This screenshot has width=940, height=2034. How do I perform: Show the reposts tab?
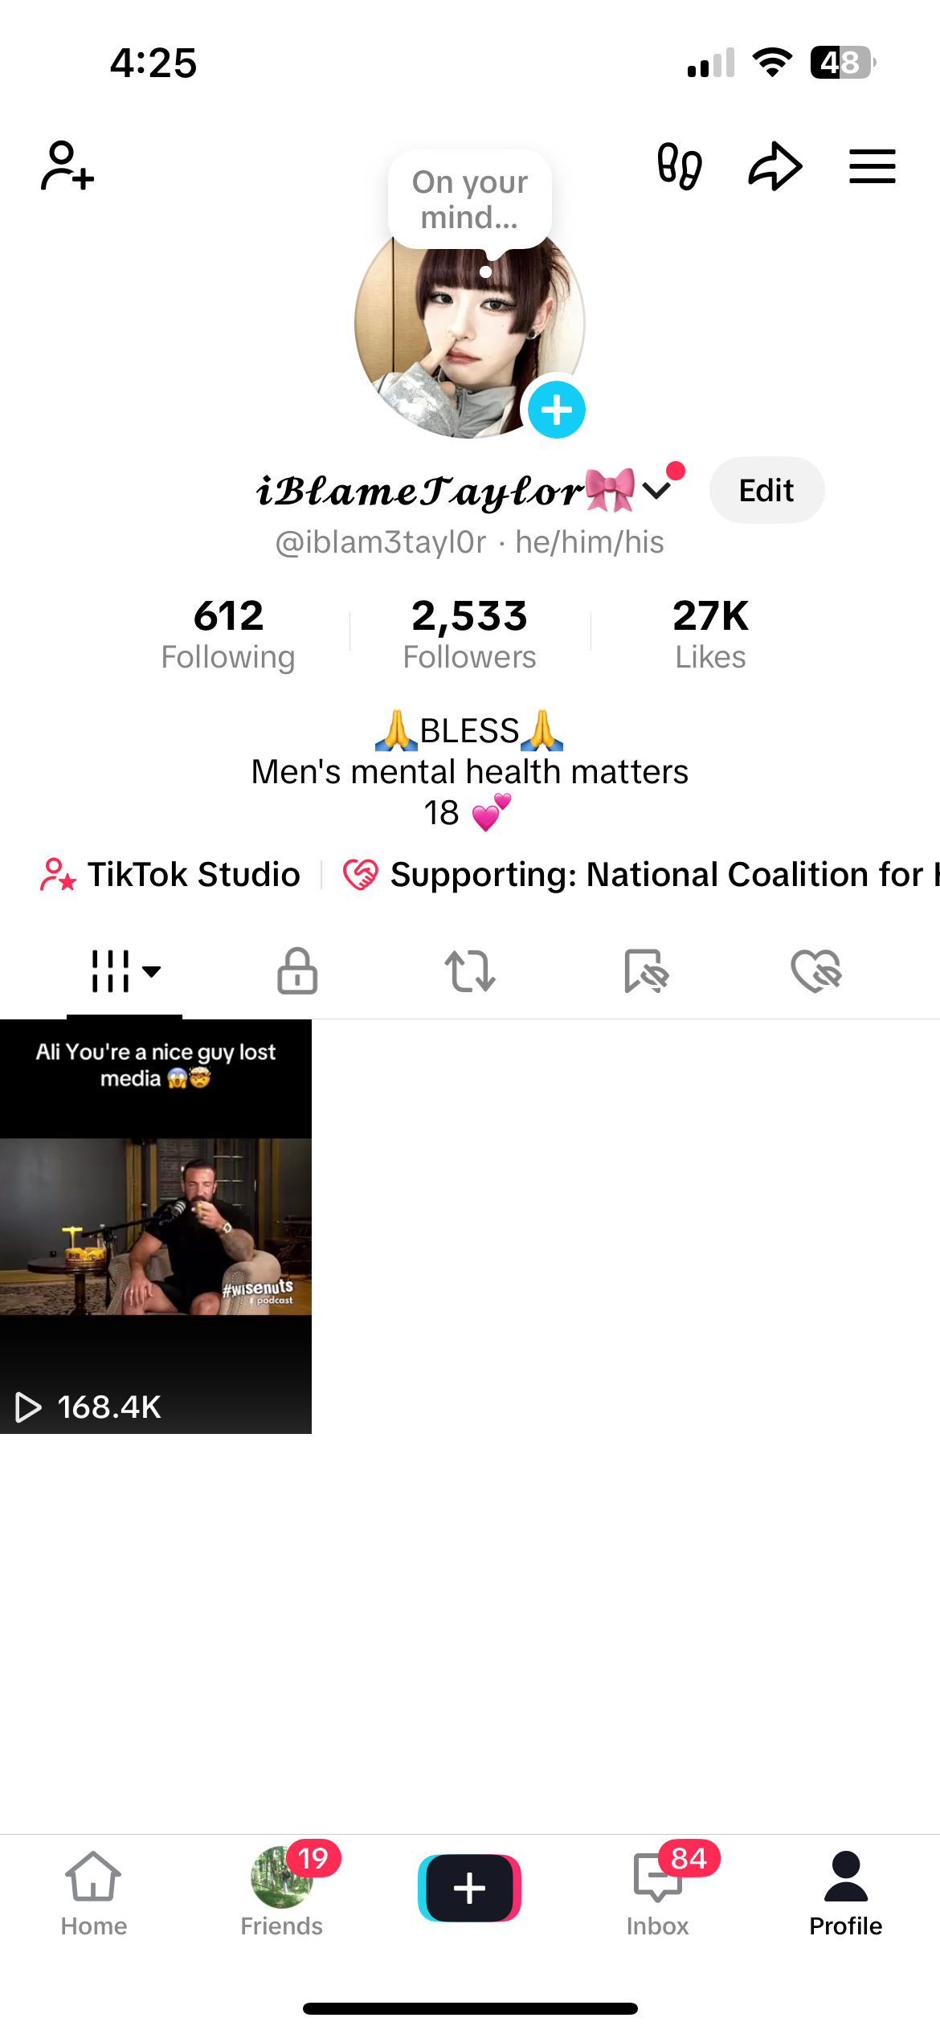pyautogui.click(x=470, y=971)
